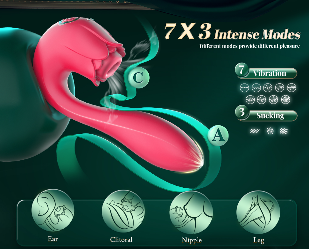The width and height of the screenshot is (309, 249).
Task: Click the Vibration label pill
Action: pos(269,73)
